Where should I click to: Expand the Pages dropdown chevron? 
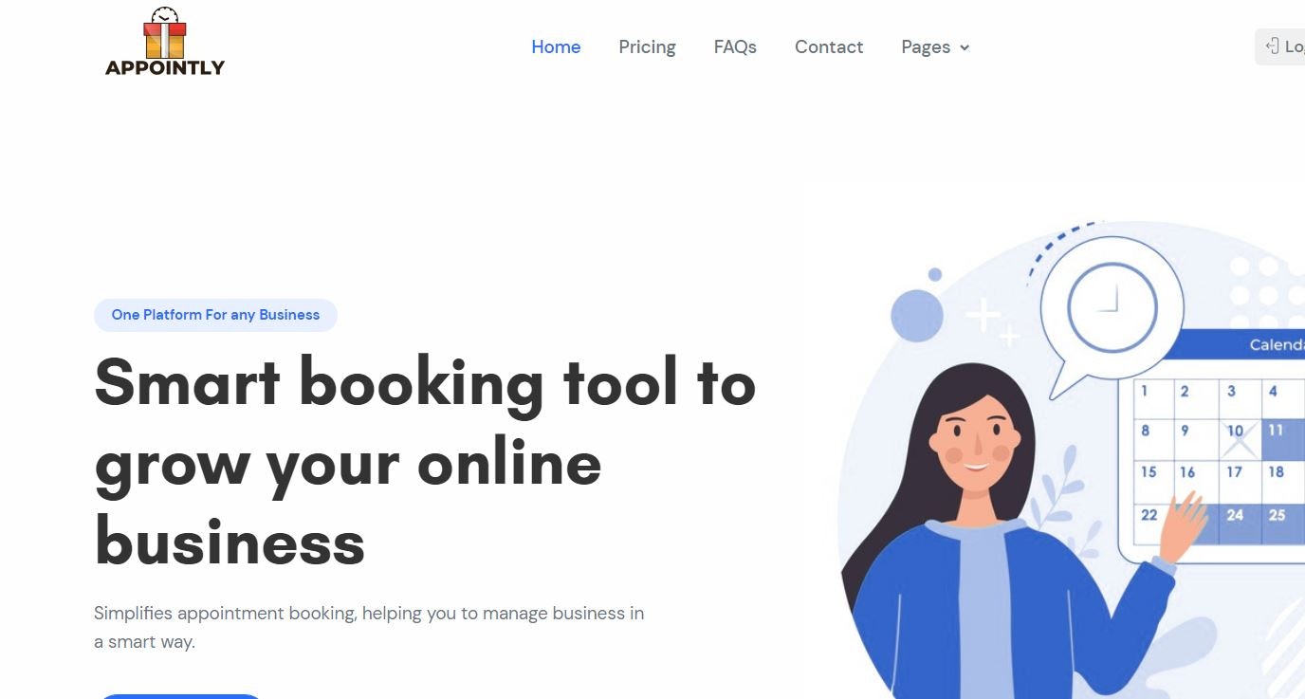pos(965,47)
